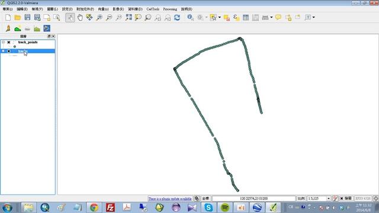The height and width of the screenshot is (213, 379).
Task: Click the coordinate display field
Action: (x=254, y=199)
